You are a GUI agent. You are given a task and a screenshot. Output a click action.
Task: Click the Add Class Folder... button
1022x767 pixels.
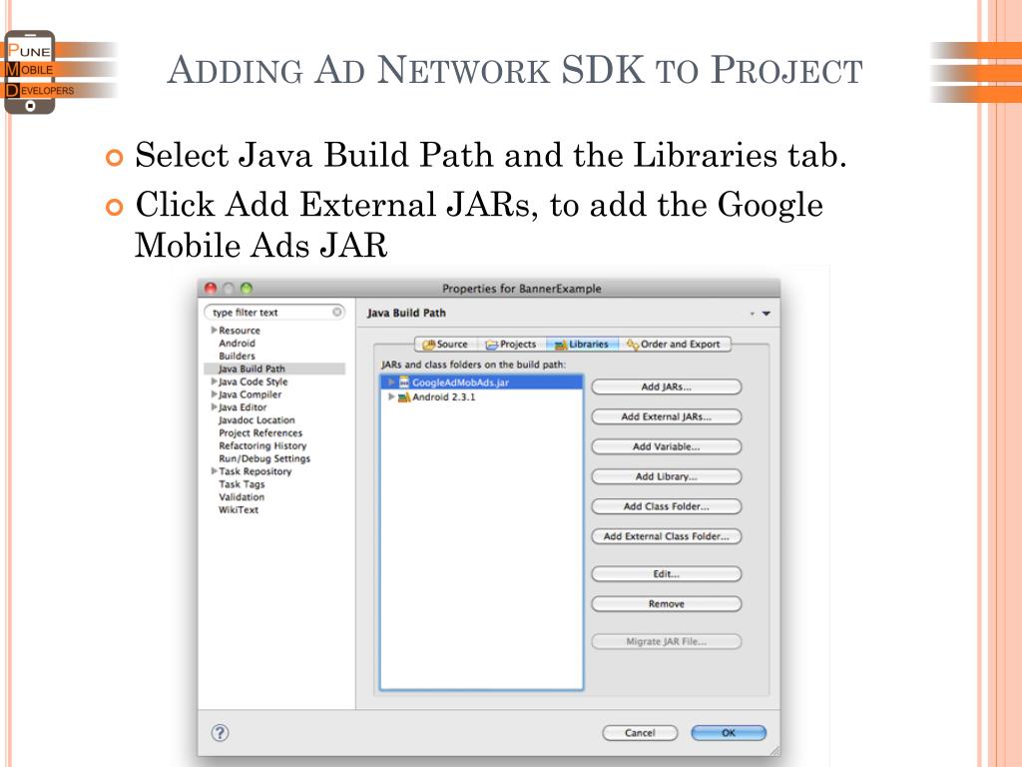[666, 506]
